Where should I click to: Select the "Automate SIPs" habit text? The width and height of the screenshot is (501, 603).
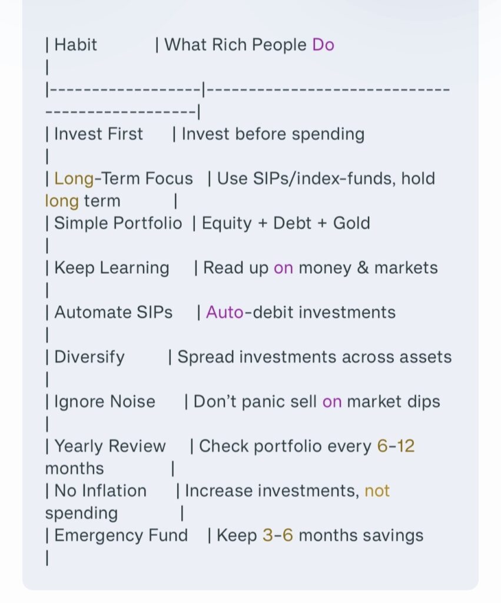[x=113, y=313]
